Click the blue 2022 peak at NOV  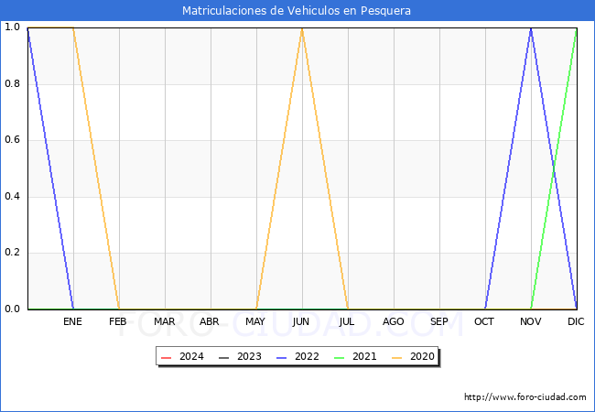[x=531, y=28]
